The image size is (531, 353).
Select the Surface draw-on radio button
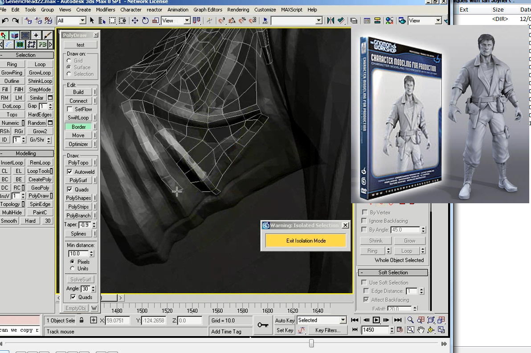coord(69,67)
